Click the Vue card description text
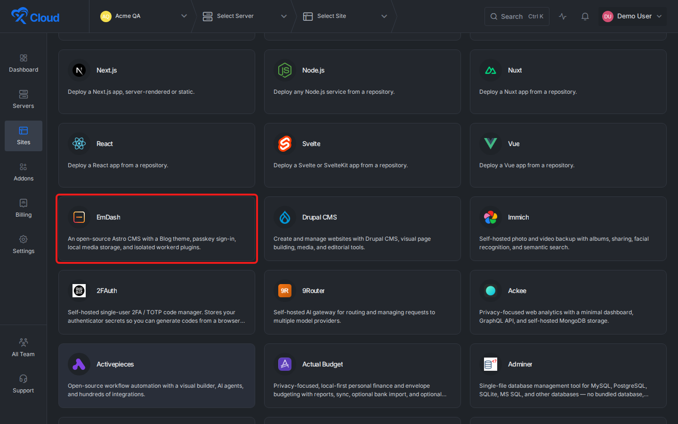 (x=527, y=165)
